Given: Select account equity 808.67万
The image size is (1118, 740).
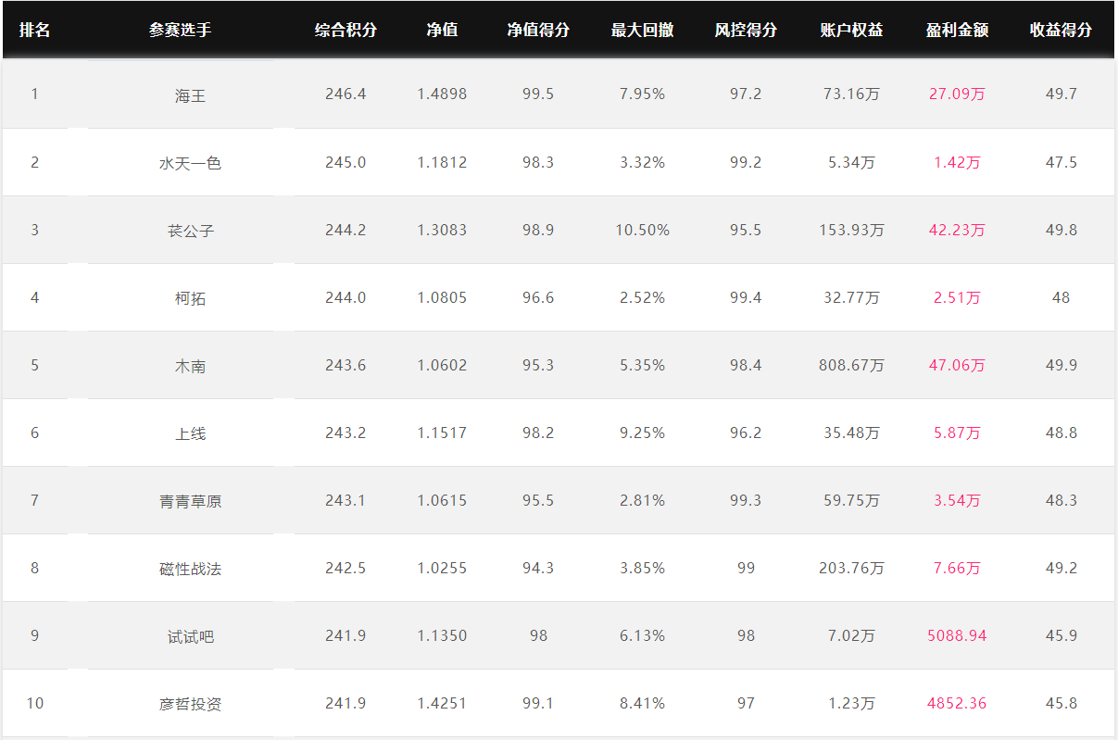Looking at the screenshot, I should (851, 365).
